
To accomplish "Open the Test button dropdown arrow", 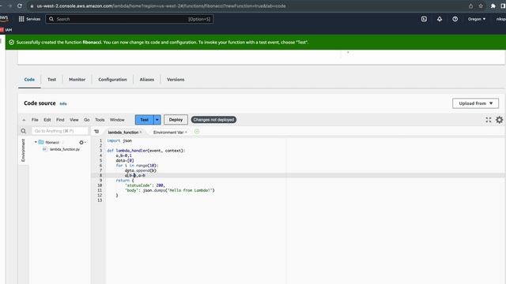I will coord(157,120).
